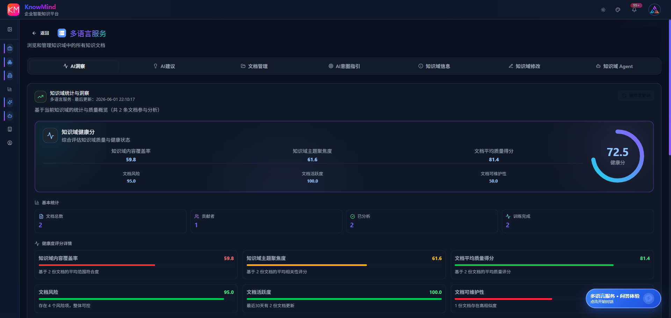Click the green 文档平均质量得分 progress bar
The height and width of the screenshot is (318, 671).
(534, 265)
